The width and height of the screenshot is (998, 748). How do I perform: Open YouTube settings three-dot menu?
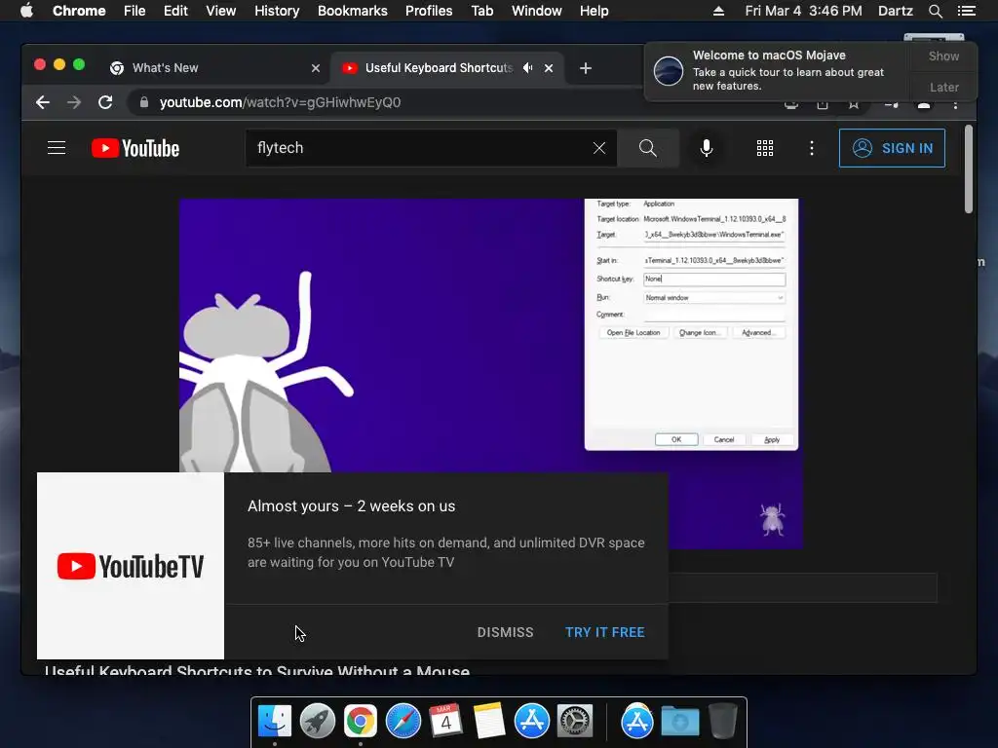(x=812, y=148)
